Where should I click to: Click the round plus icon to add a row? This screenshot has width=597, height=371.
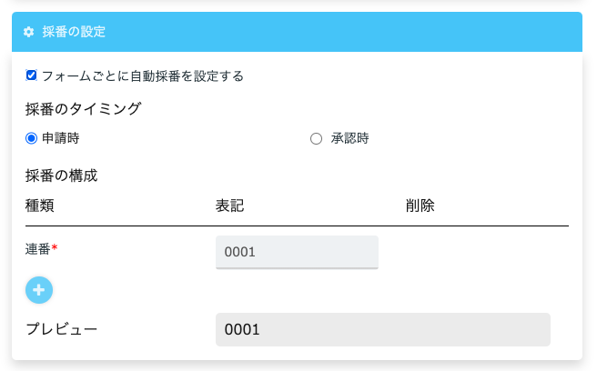[x=39, y=290]
